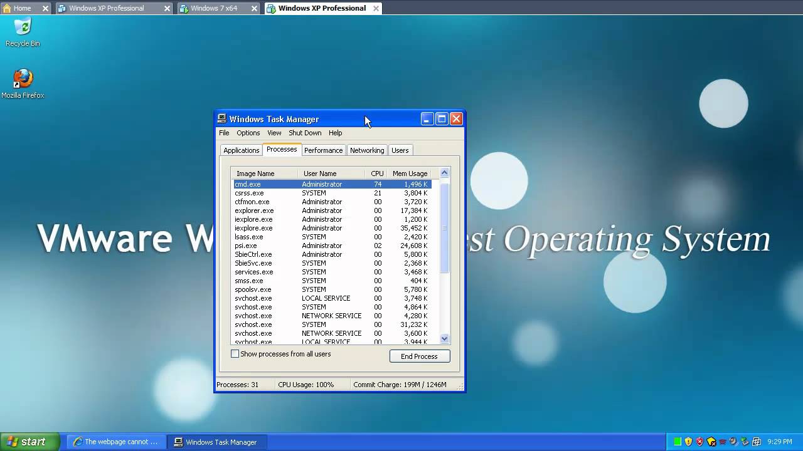The width and height of the screenshot is (803, 451).
Task: Click the process list scroll down arrow
Action: pyautogui.click(x=444, y=339)
